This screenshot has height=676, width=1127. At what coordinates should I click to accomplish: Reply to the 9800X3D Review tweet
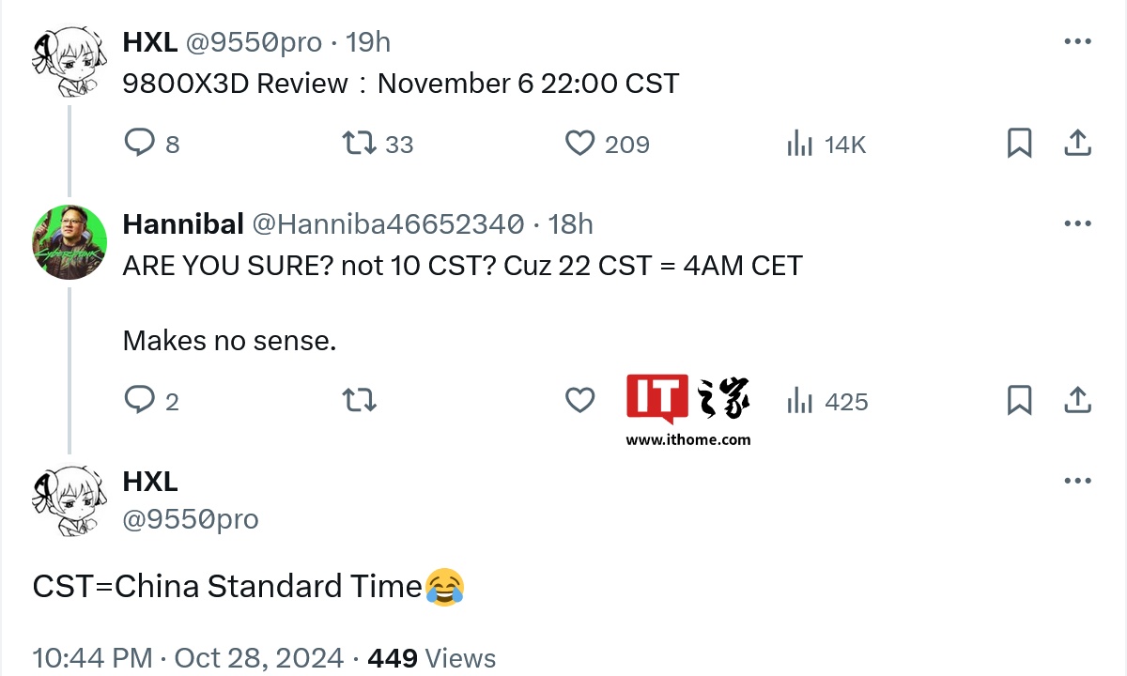(x=151, y=144)
